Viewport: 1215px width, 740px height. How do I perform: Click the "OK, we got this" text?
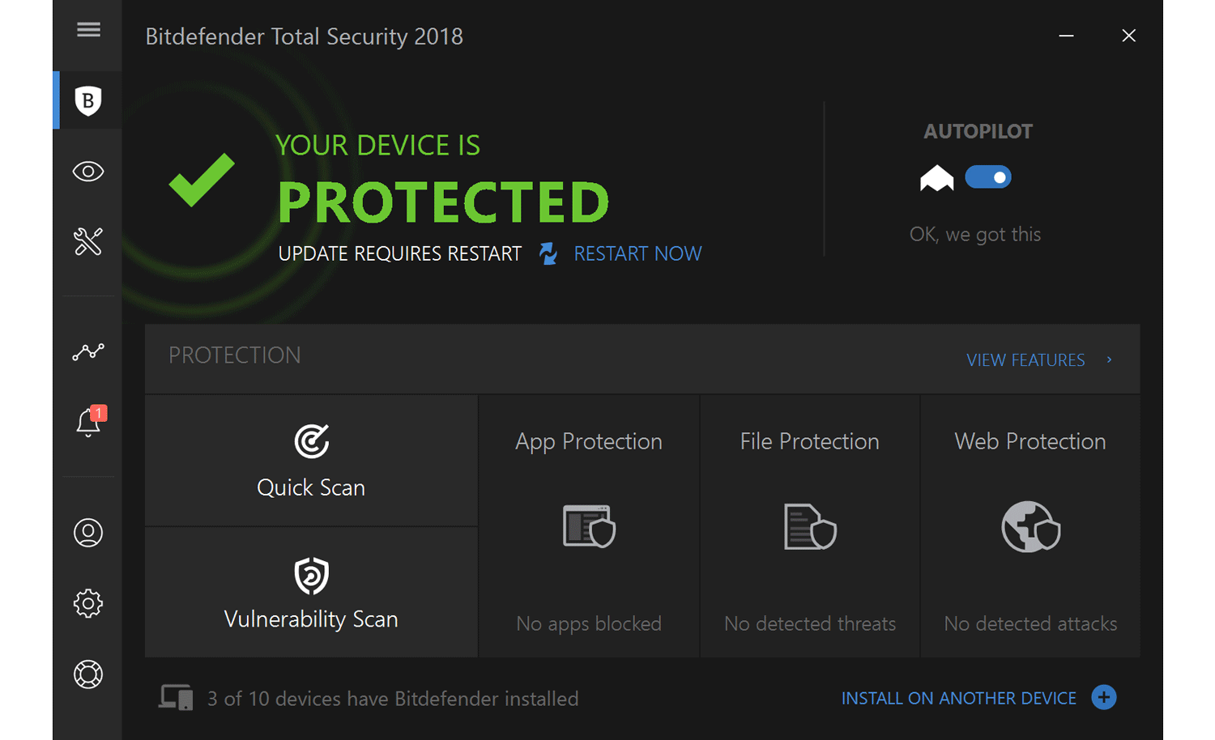point(975,235)
